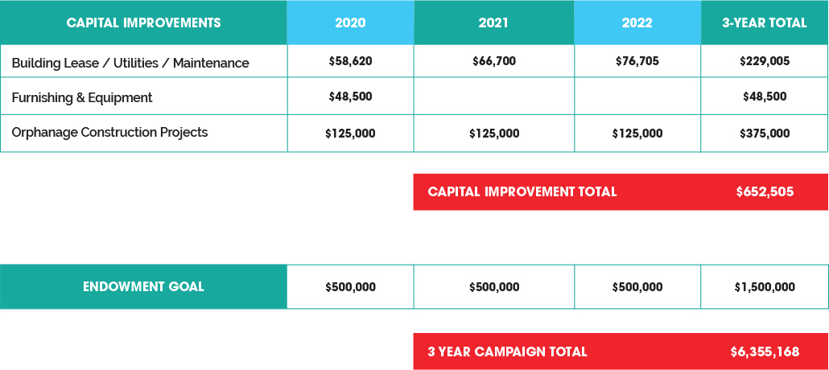
Task: Select the $1,500,000 endowment total cell
Action: pyautogui.click(x=765, y=287)
